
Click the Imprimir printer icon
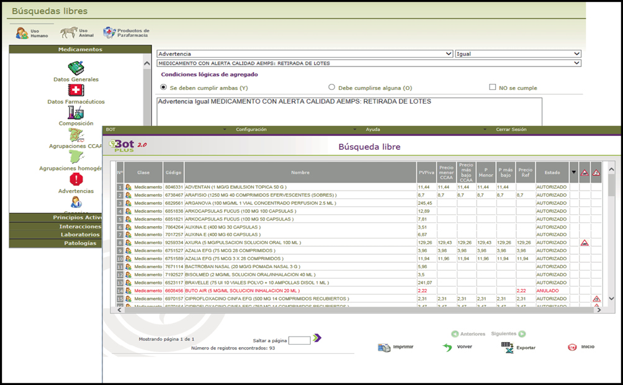tap(384, 347)
